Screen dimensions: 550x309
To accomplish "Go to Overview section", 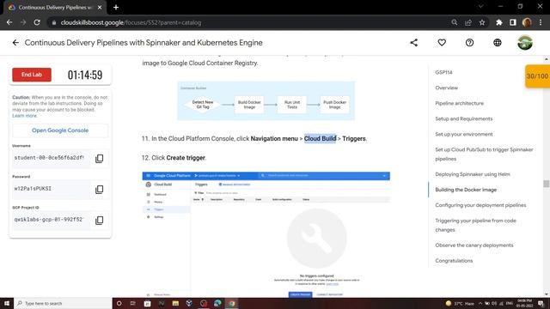I will [x=447, y=88].
